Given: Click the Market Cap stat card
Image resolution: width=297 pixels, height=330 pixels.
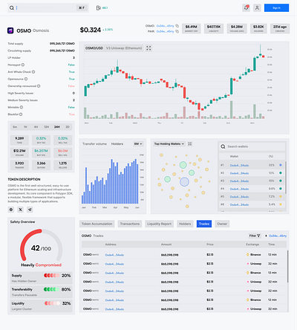Looking at the screenshot, I should 192,28.
